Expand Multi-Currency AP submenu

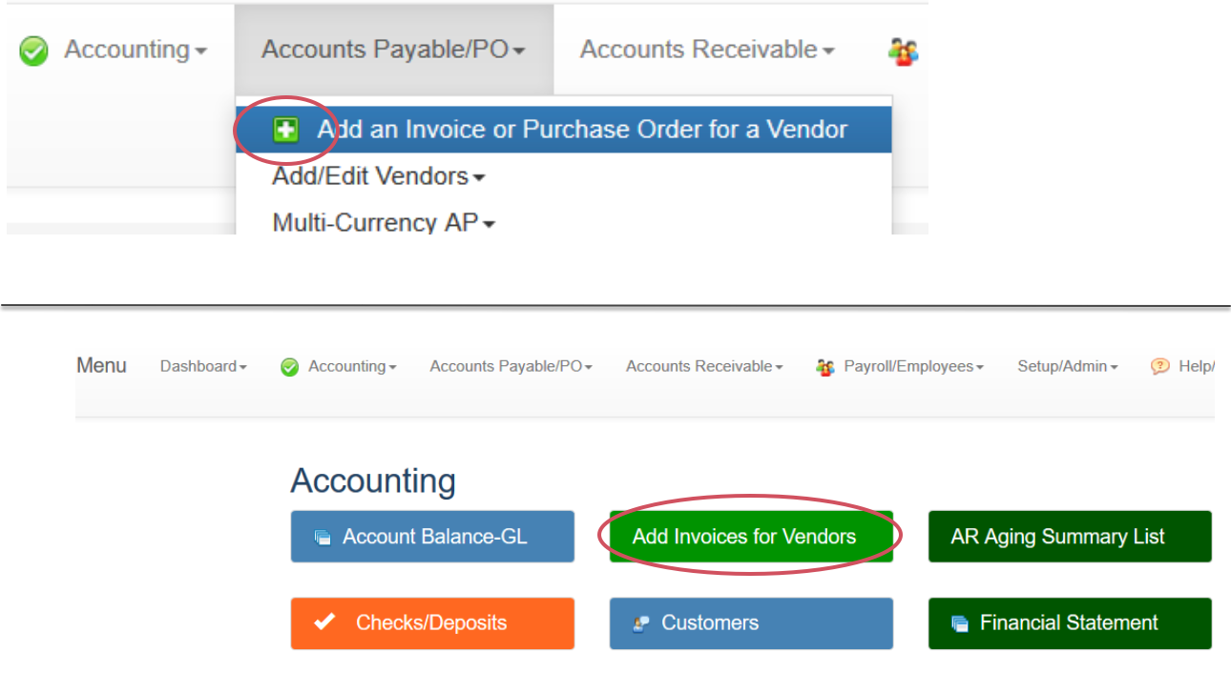point(384,222)
